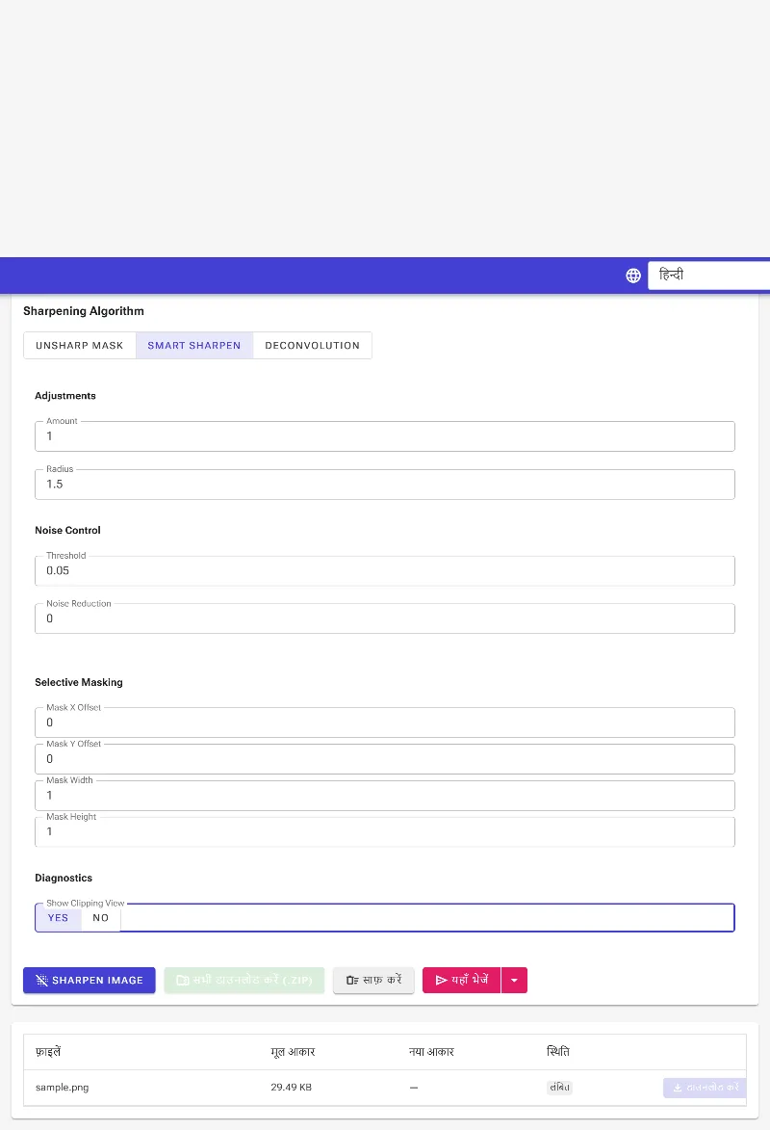
Task: Click the Radius input field
Action: click(385, 485)
